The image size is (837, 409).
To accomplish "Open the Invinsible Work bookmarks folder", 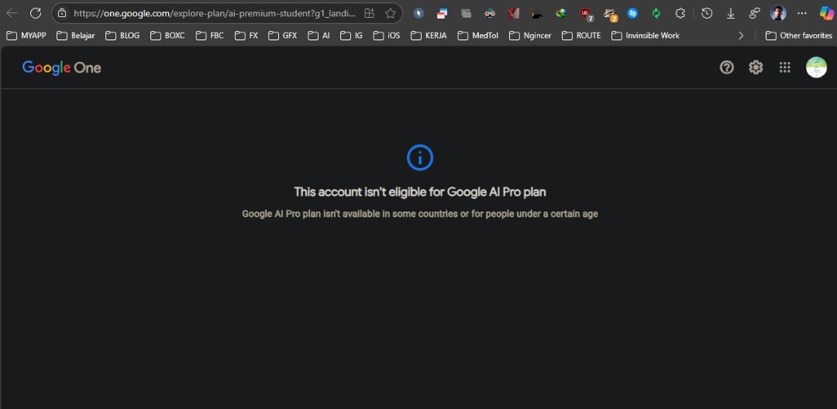I will tap(646, 35).
